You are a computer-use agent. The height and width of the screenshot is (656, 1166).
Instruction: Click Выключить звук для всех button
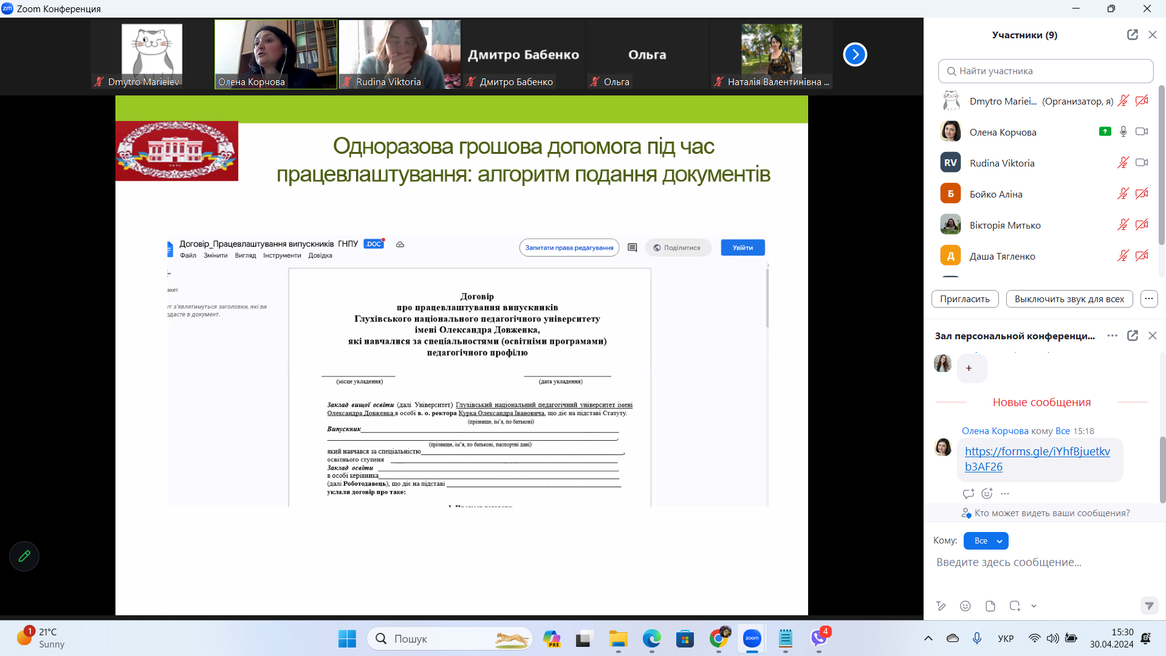click(x=1069, y=299)
